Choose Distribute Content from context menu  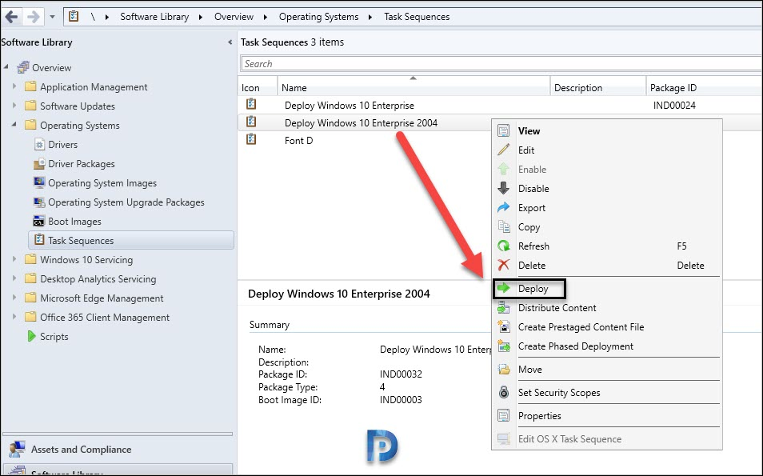[x=607, y=307]
